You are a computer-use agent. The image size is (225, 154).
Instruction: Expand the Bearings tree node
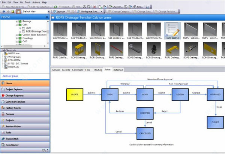(x=16, y=21)
